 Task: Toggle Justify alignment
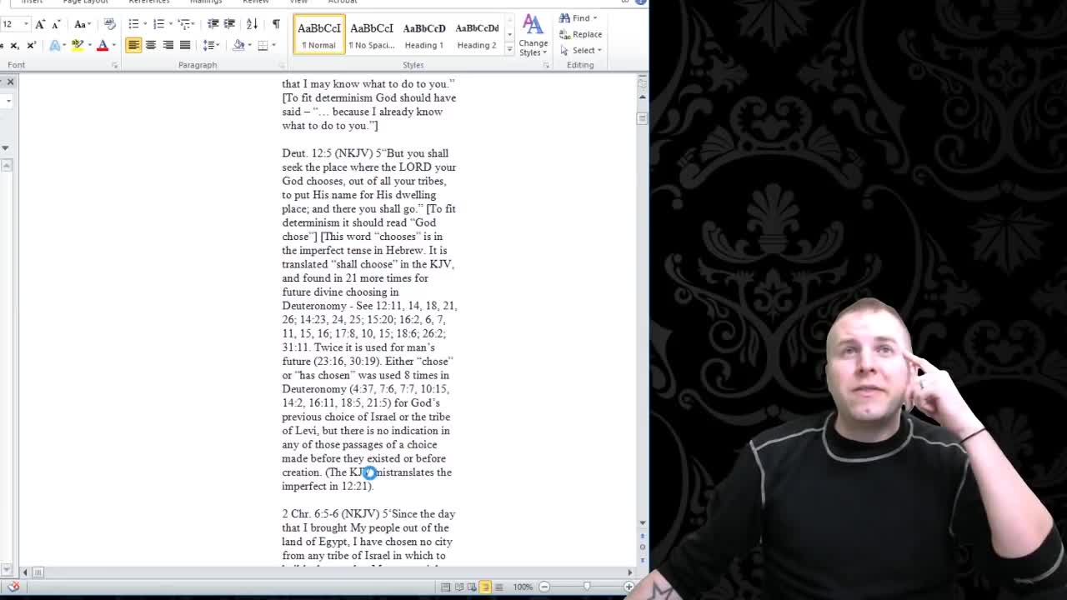point(185,45)
